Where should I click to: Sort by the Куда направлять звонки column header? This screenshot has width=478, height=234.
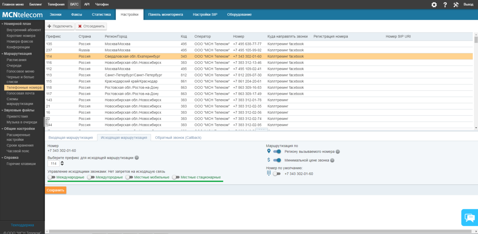[288, 36]
